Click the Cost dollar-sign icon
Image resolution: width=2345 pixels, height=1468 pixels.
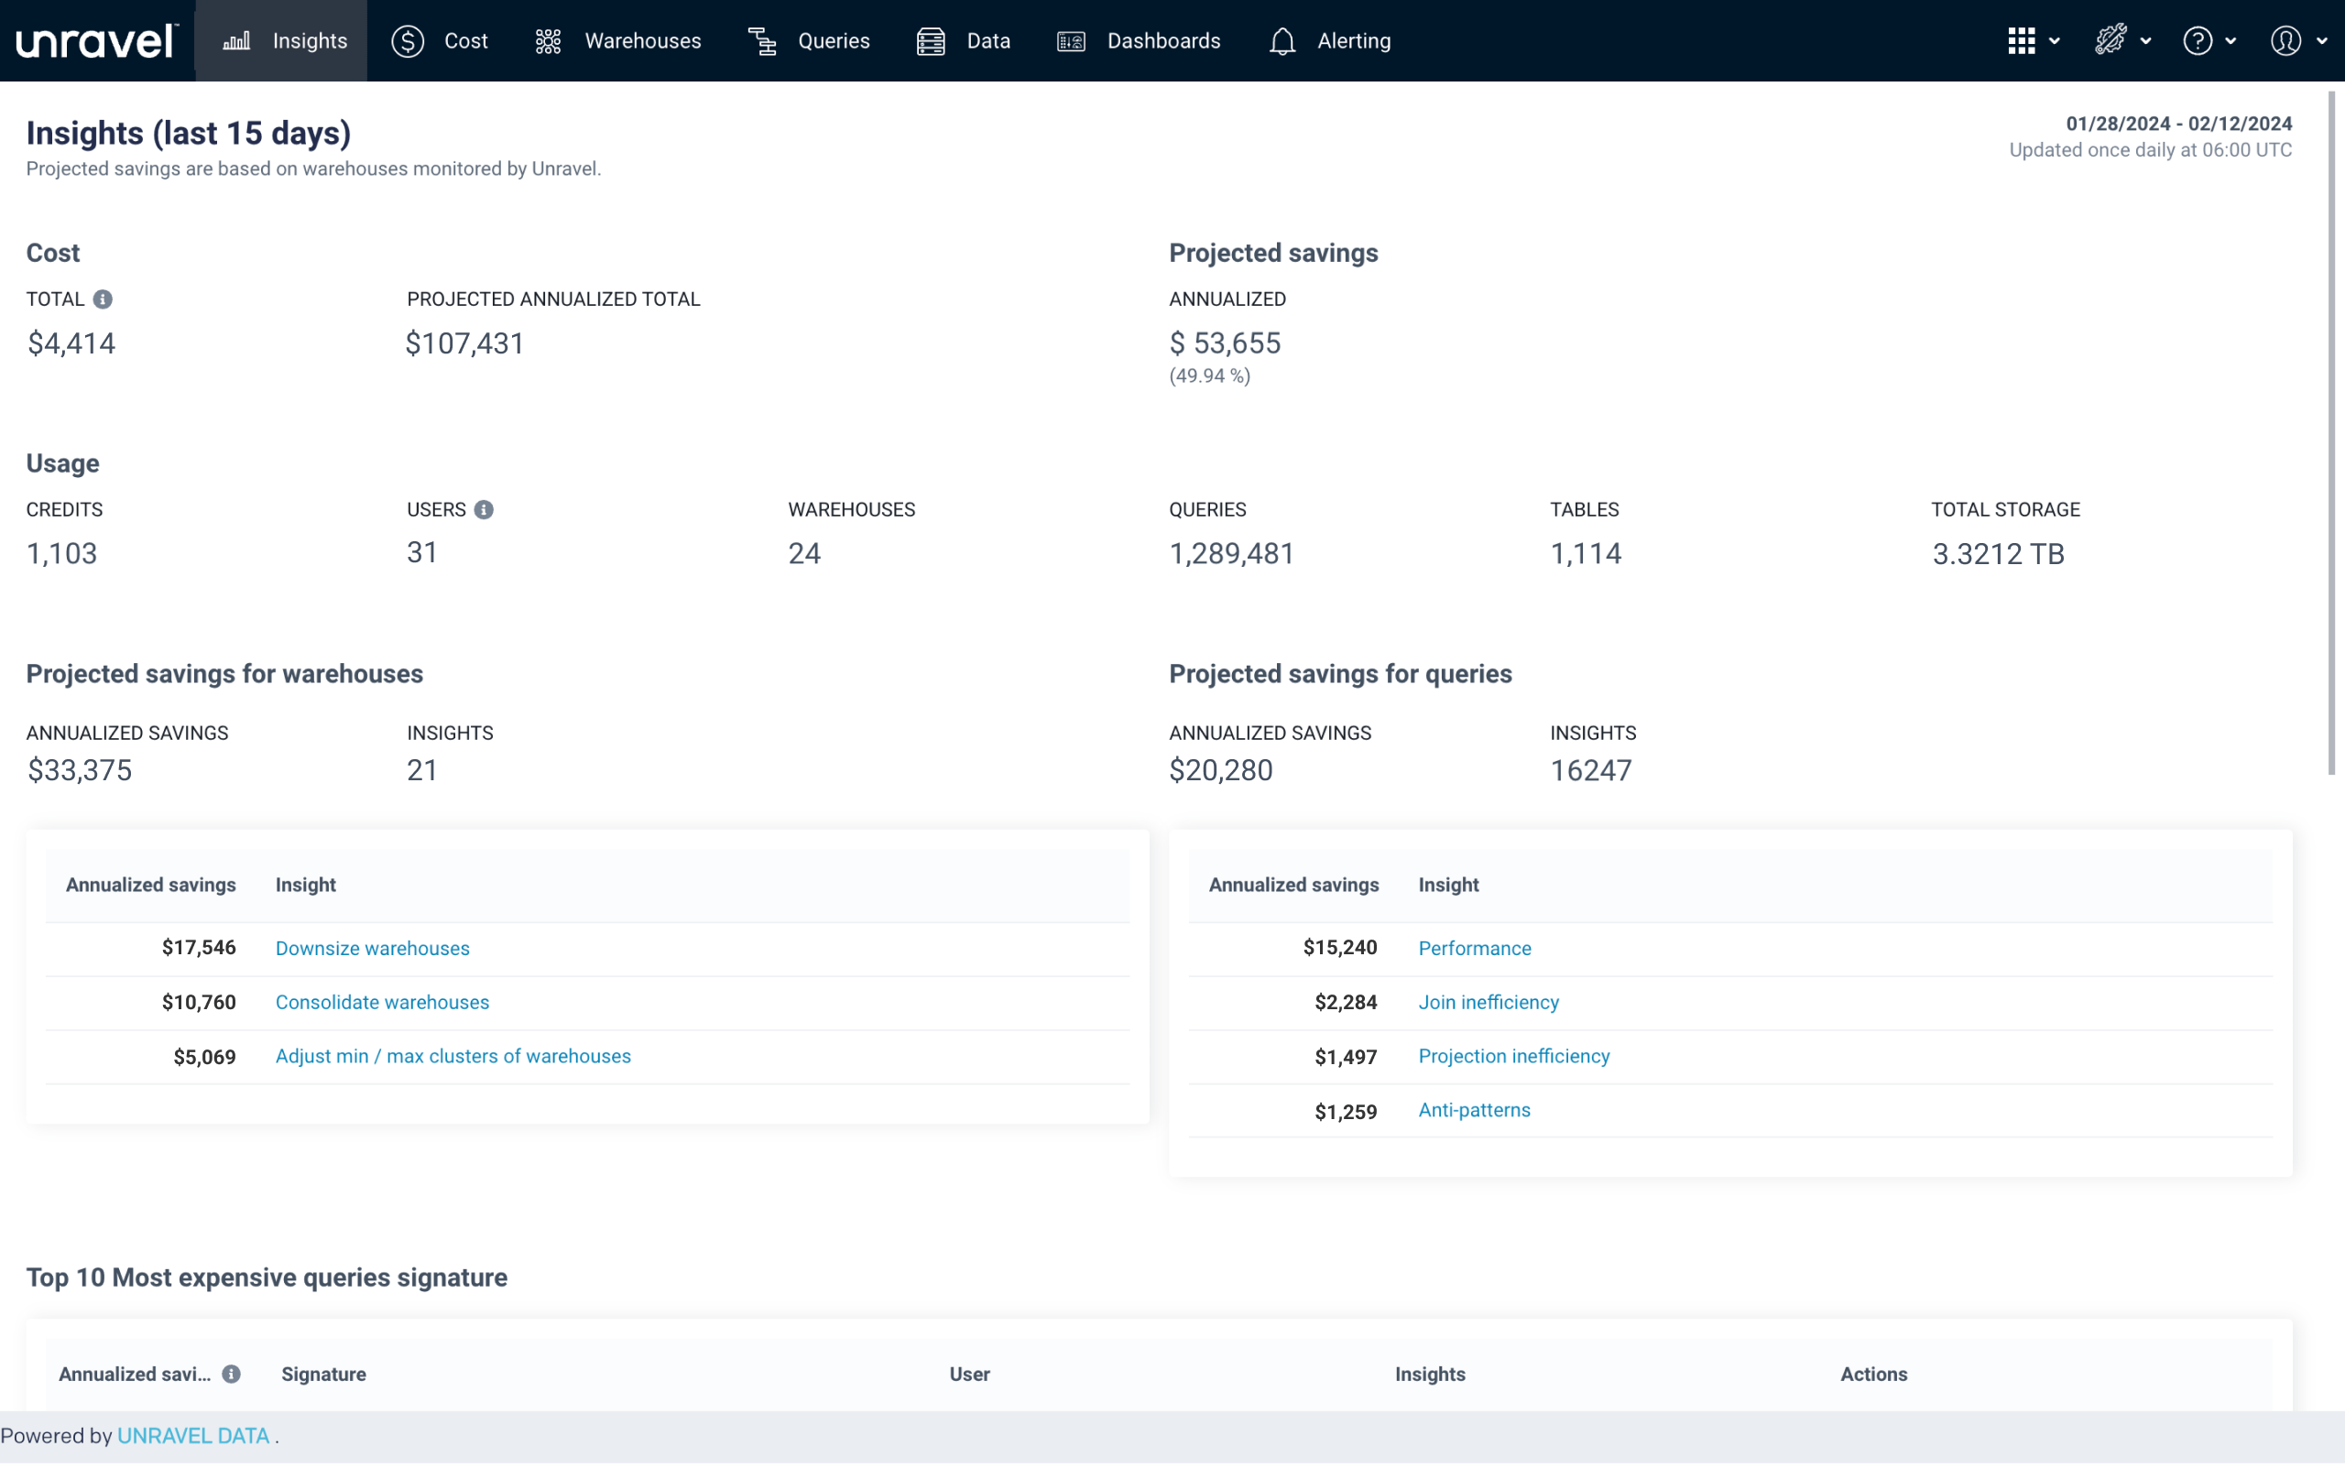[x=408, y=41]
